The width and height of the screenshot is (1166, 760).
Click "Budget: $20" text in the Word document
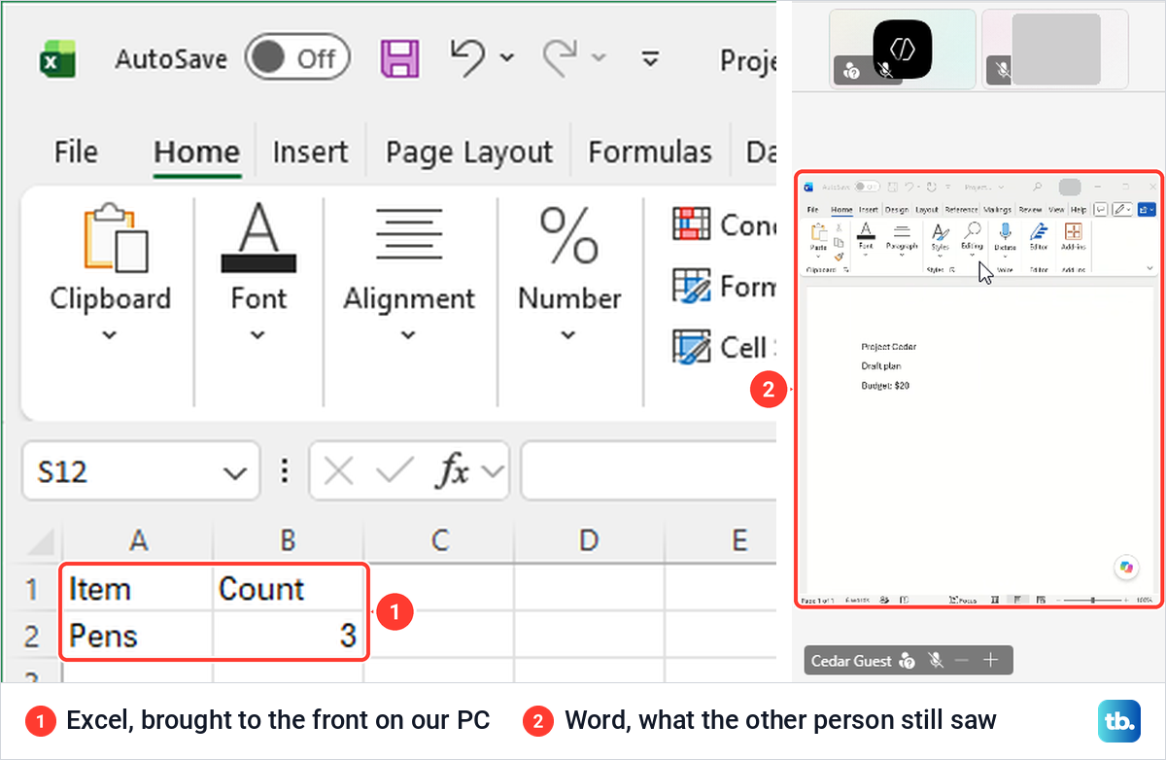click(885, 386)
